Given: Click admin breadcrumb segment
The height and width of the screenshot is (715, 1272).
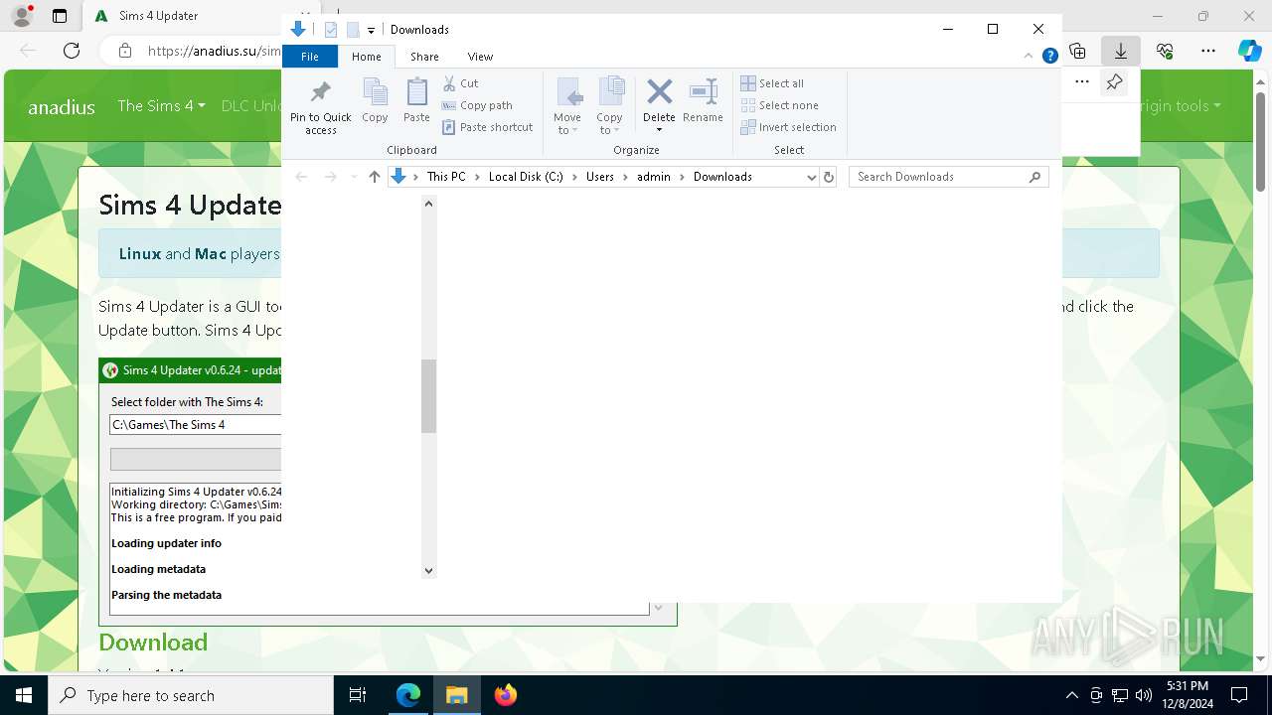Looking at the screenshot, I should pyautogui.click(x=654, y=177).
